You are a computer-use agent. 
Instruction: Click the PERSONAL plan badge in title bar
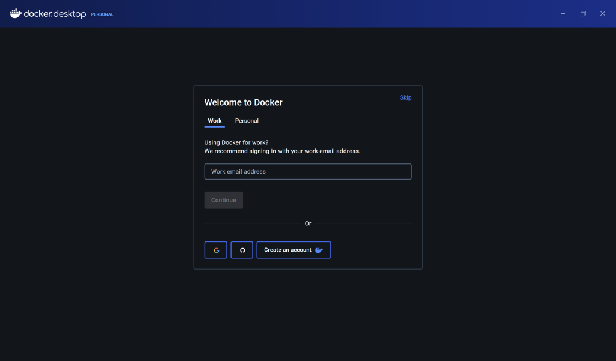[102, 14]
